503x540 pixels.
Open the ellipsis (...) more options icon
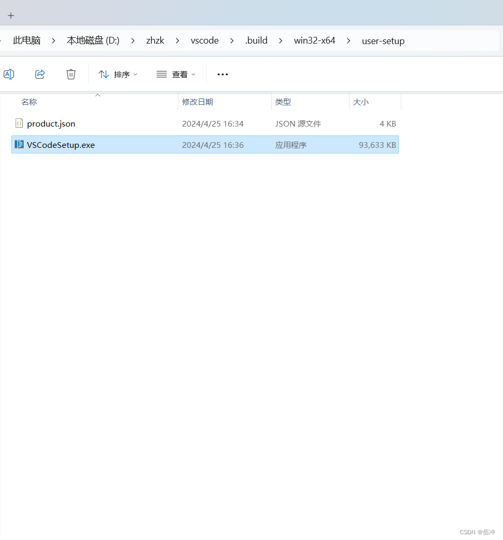(x=222, y=74)
